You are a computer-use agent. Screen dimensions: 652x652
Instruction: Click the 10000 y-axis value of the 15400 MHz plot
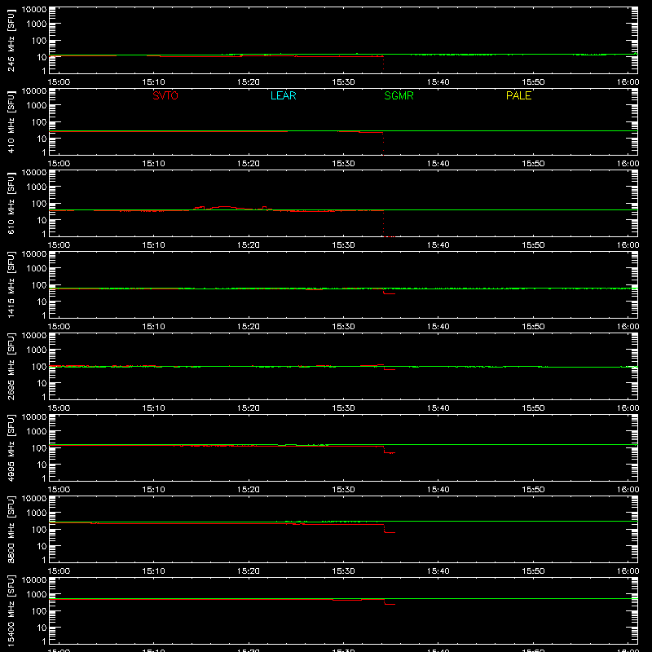tap(34, 580)
